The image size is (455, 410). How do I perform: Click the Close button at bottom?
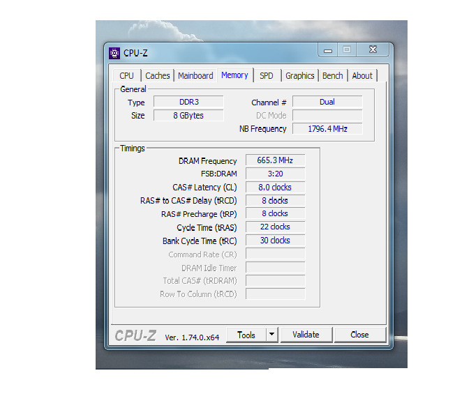360,335
